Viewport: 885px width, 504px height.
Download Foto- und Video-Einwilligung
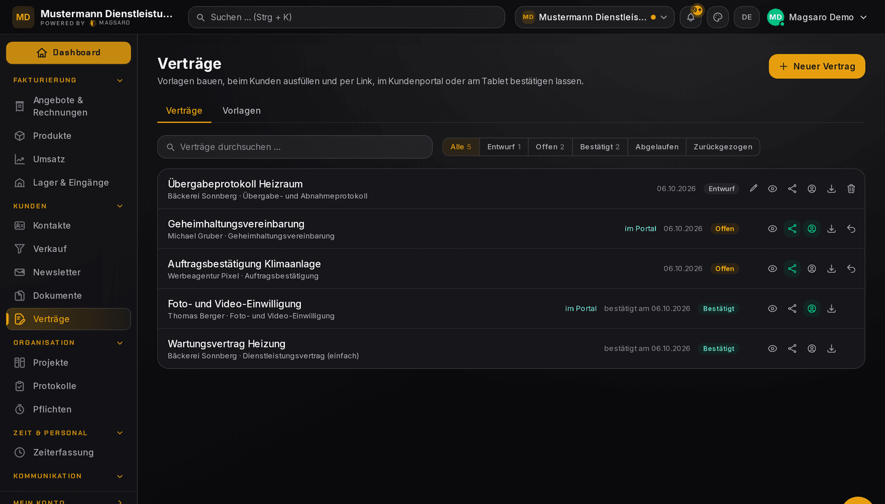coord(831,308)
